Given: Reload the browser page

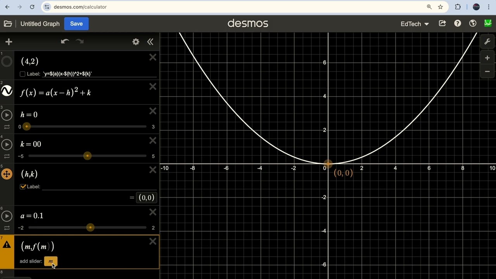Looking at the screenshot, I should click(32, 7).
